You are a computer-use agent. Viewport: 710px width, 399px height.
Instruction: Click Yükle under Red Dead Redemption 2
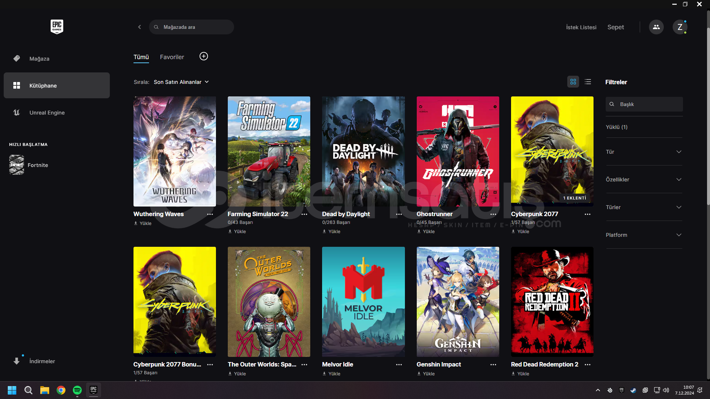point(520,374)
